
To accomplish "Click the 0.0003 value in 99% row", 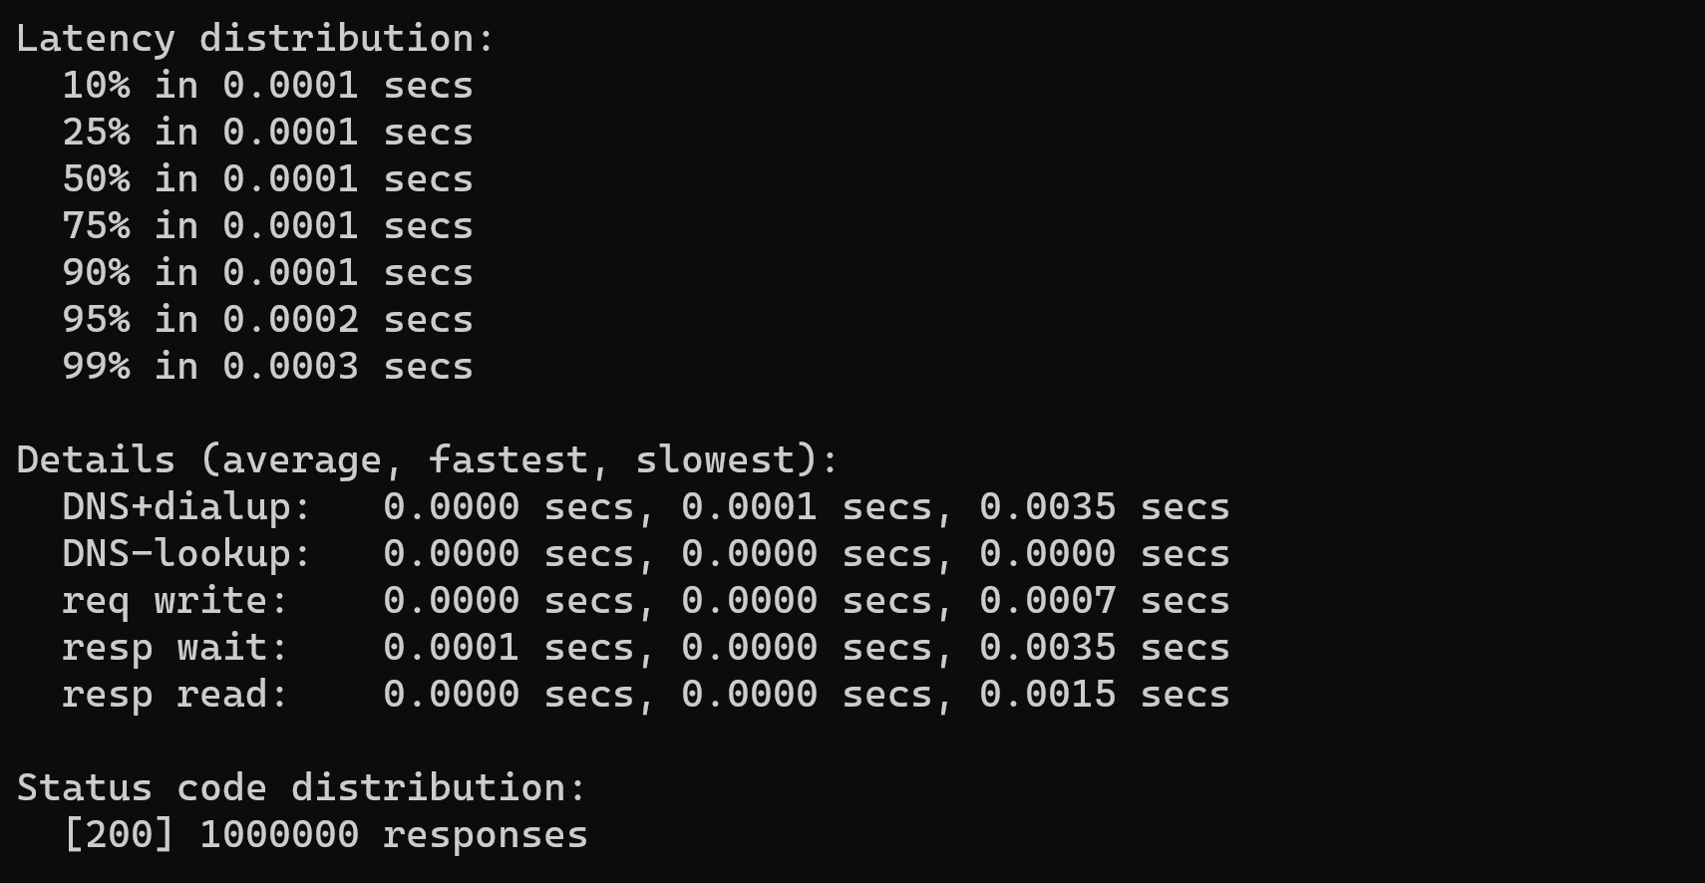I will click(x=290, y=367).
